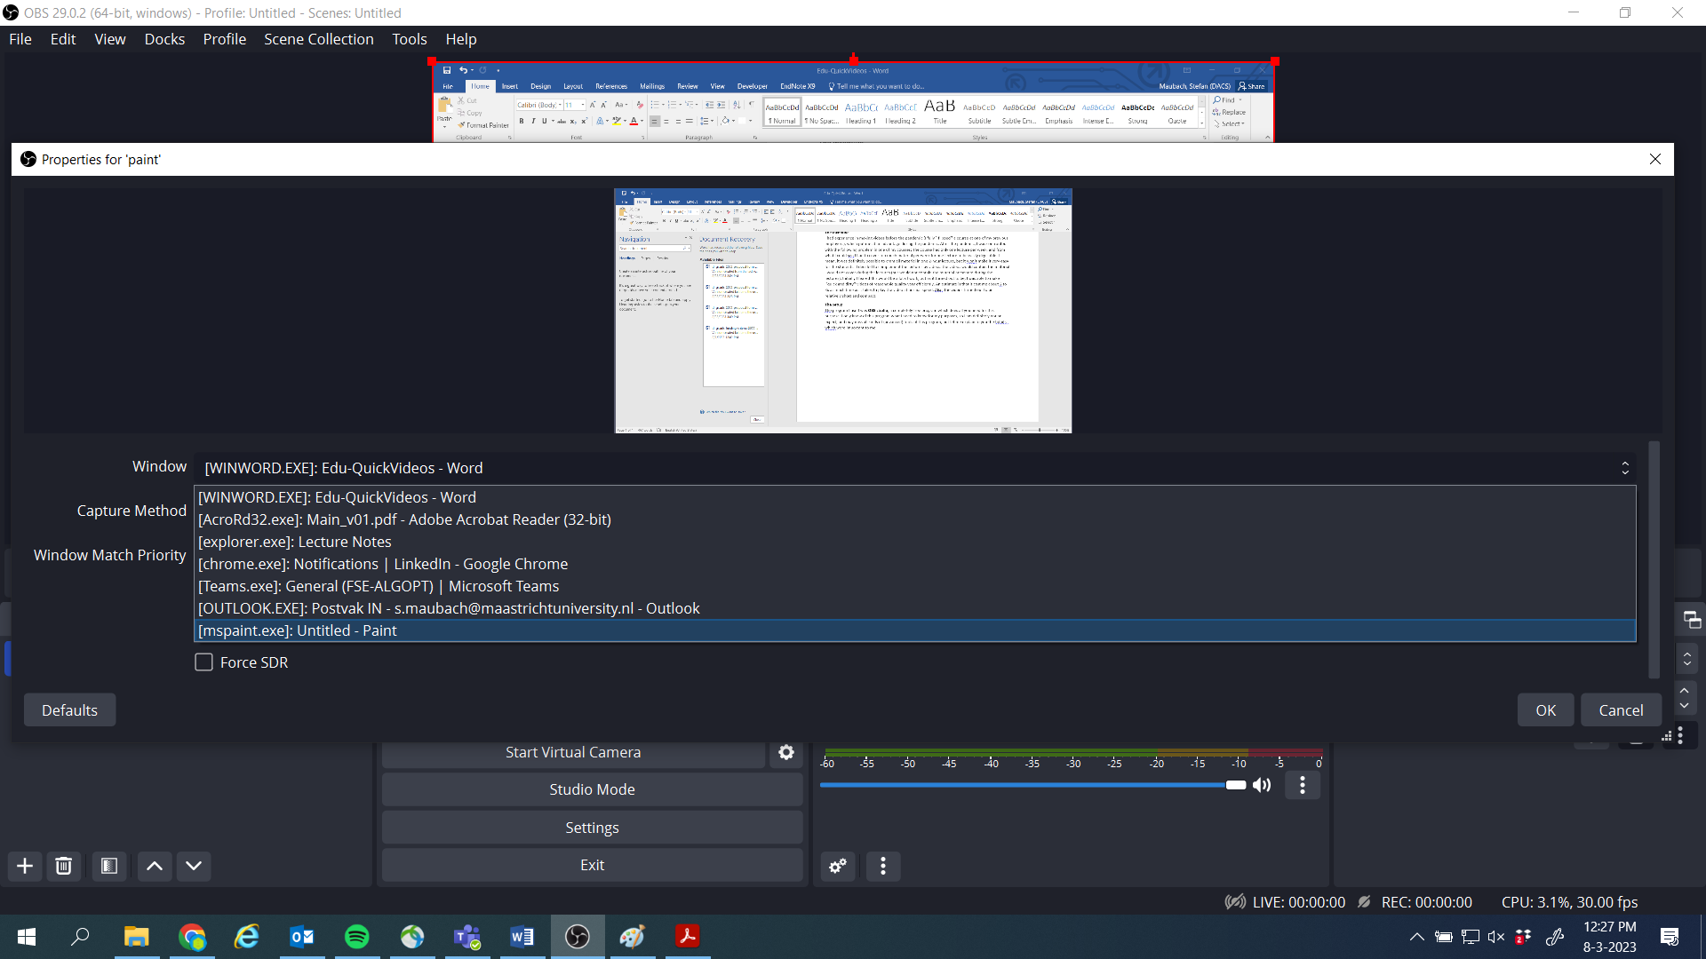Viewport: 1706px width, 959px height.
Task: Open Dropbox tray icon with badge
Action: tap(1523, 937)
